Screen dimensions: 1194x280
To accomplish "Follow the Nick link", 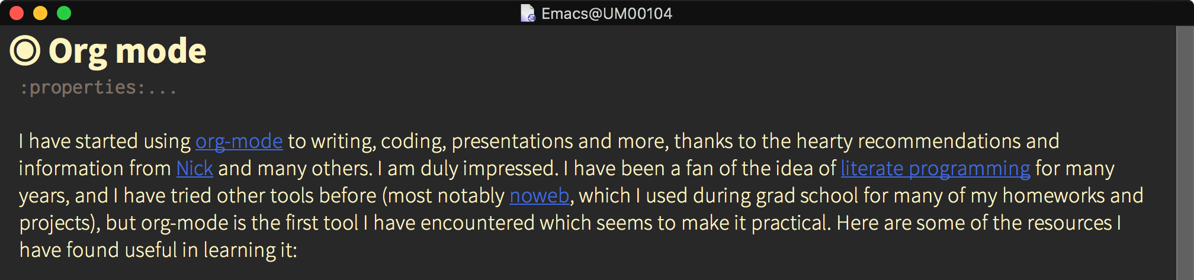I will [x=194, y=169].
